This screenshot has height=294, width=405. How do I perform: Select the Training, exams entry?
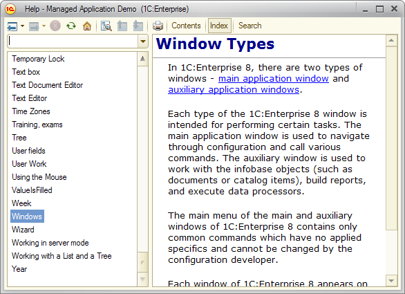coord(37,125)
